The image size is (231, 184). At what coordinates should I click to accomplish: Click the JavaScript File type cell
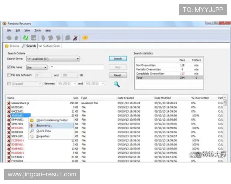[89, 103]
